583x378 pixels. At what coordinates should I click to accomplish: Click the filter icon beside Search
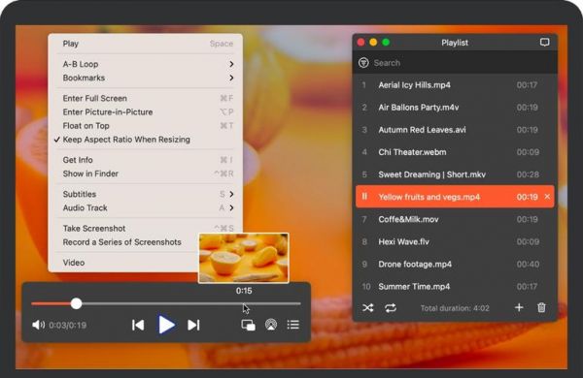point(363,63)
